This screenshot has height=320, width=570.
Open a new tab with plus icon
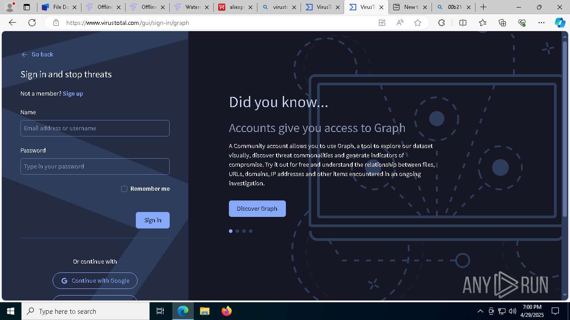[x=483, y=7]
